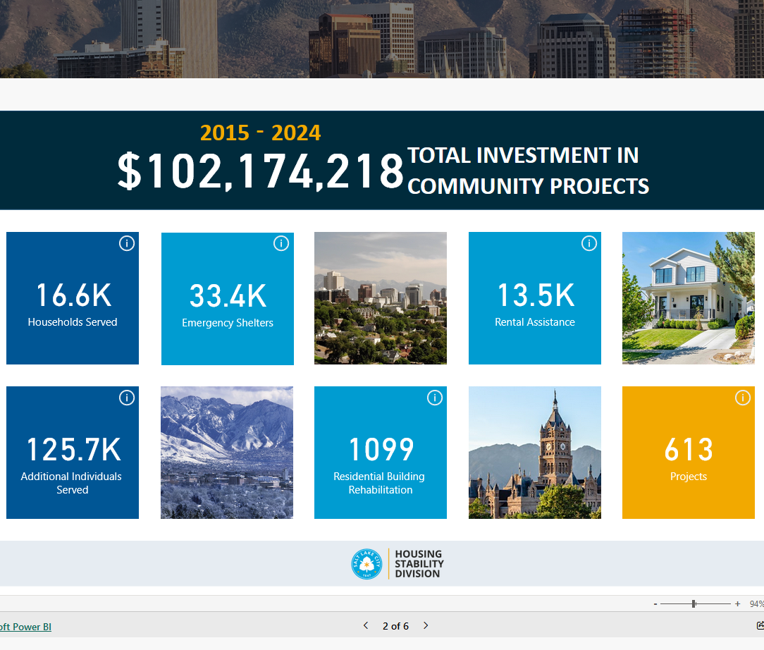Open info for Rental Assistance tile
The width and height of the screenshot is (764, 650).
tap(589, 243)
